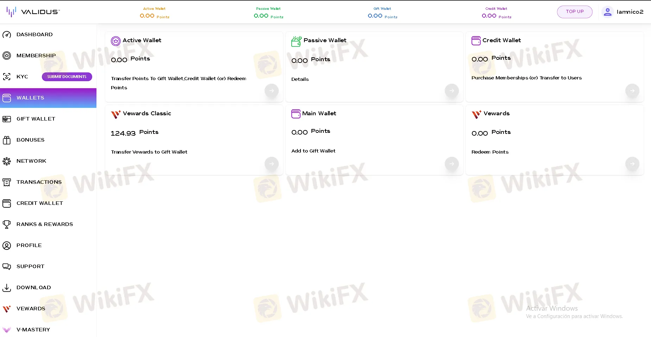
Task: Open the Transactions menu item
Action: pos(48,182)
